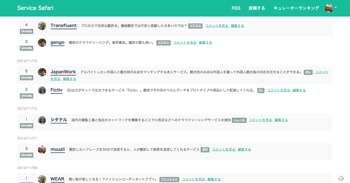Unvote the gengo entry
Image resolution: width=350 pixels, height=183 pixels.
click(x=26, y=48)
